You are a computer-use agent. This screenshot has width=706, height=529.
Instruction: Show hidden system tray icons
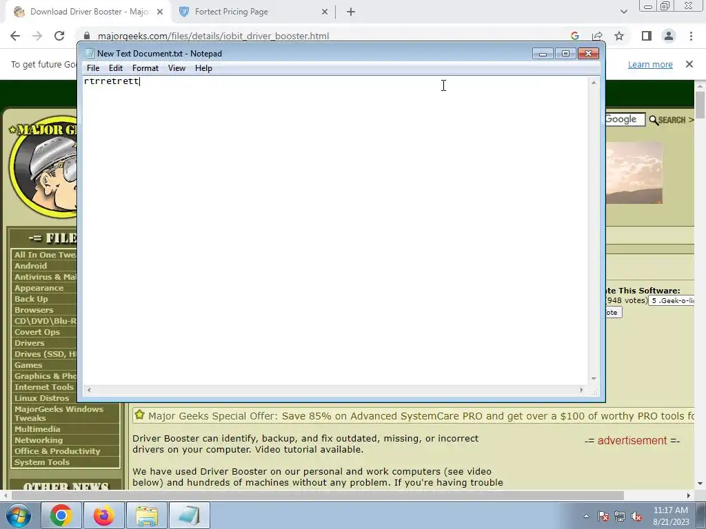pos(586,516)
